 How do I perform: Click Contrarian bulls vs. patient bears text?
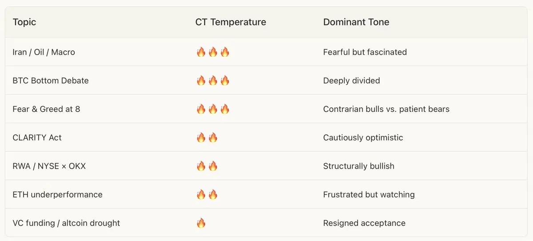386,109
